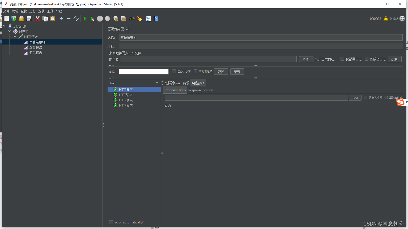This screenshot has height=229, width=408.
Task: Click the Search binoculars icon
Action: click(132, 19)
